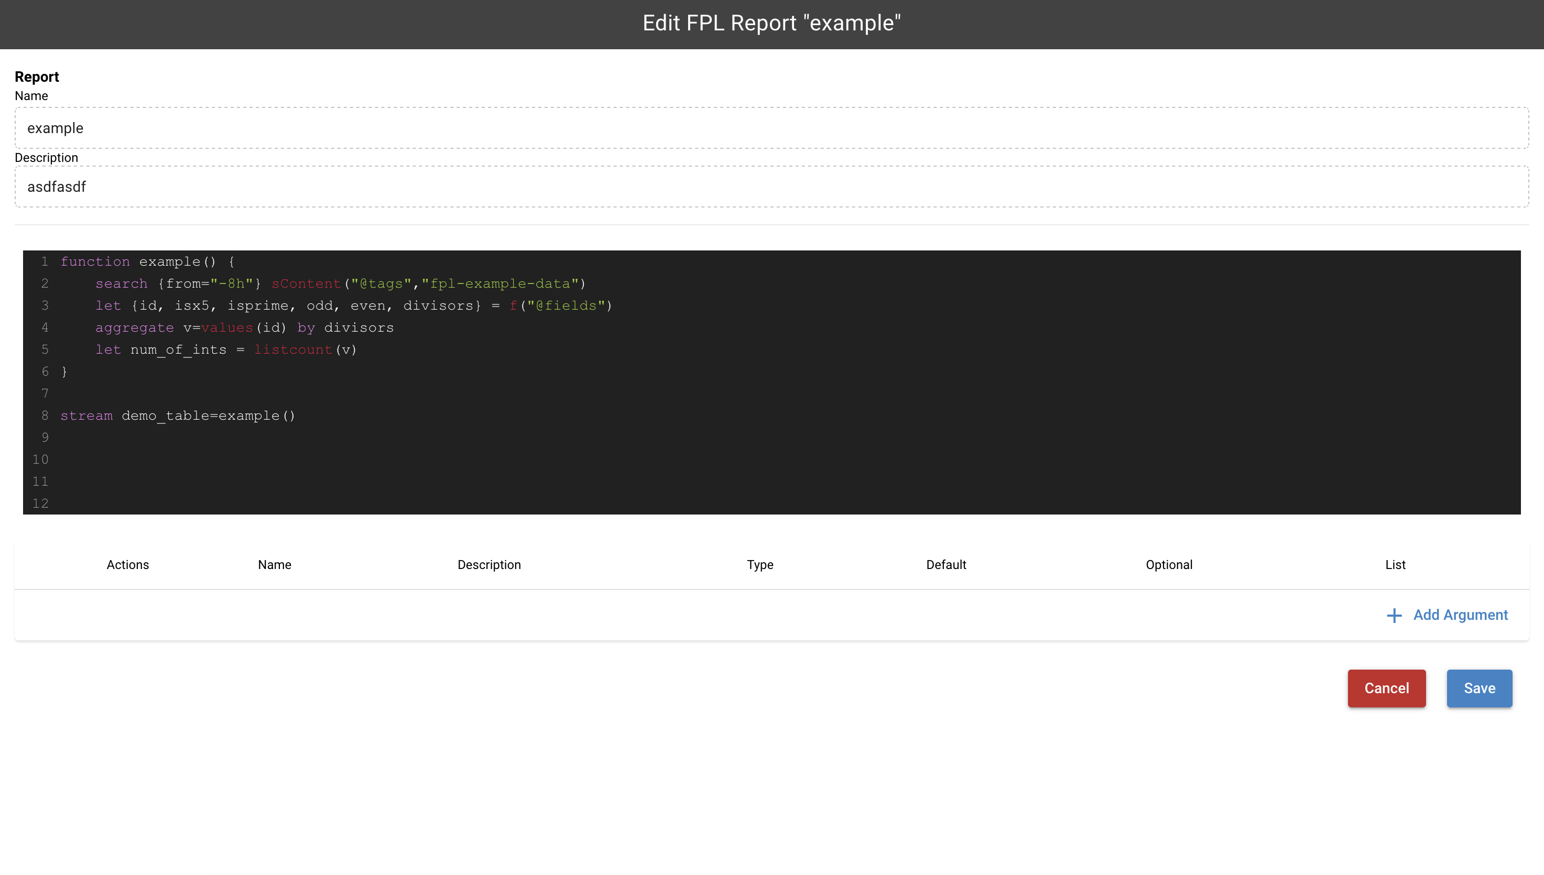The height and width of the screenshot is (875, 1544).
Task: Click num_of_ints variable on line 5
Action: 179,350
